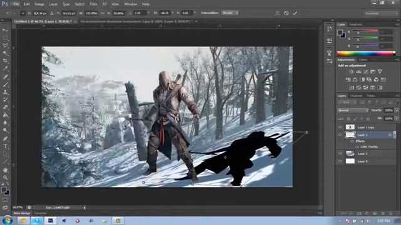
Task: Select the Dodge tool
Action: pos(5,131)
